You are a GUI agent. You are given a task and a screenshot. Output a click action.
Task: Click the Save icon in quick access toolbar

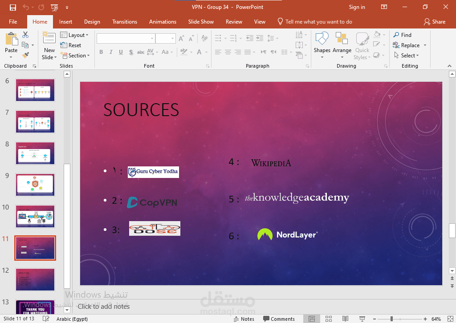tap(13, 7)
